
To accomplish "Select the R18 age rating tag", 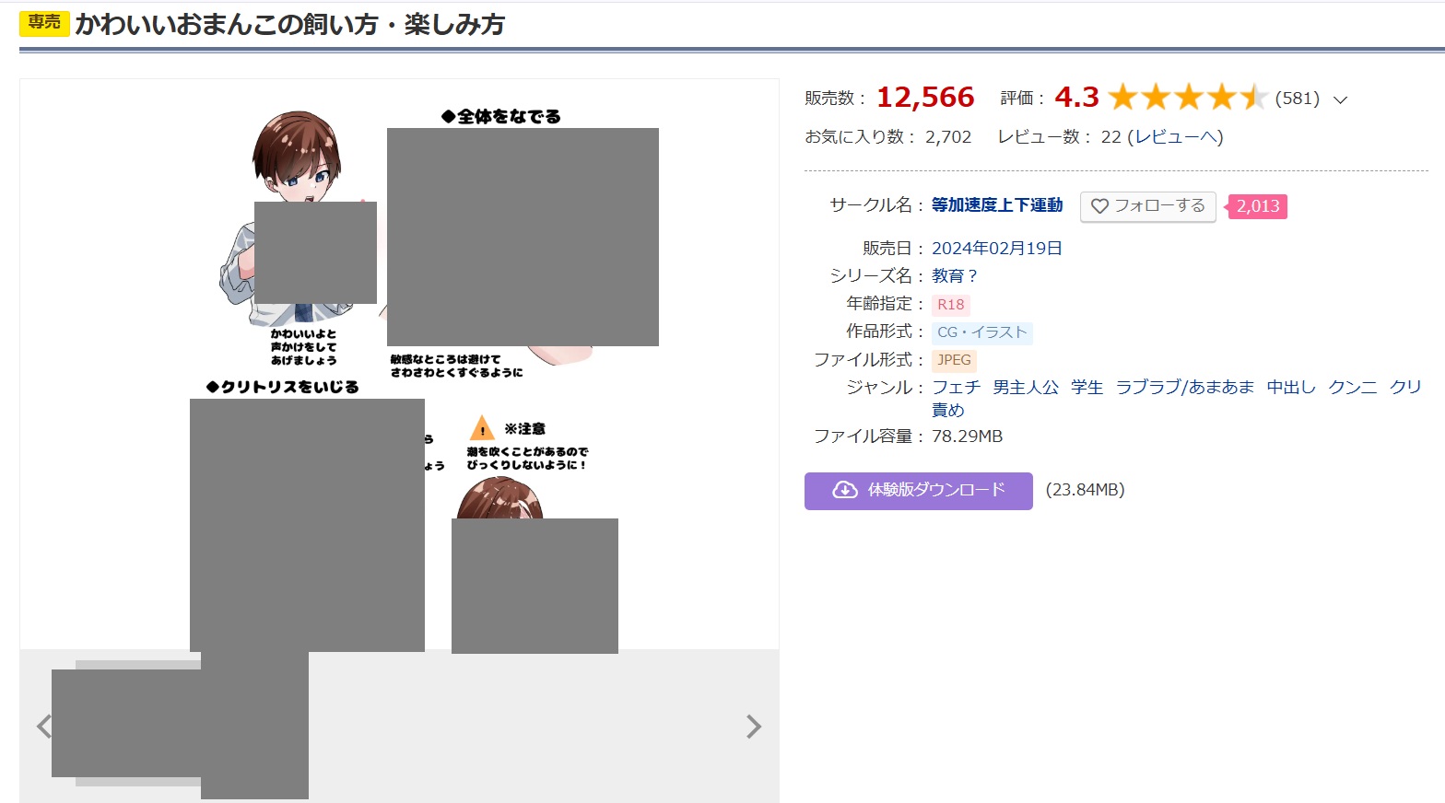I will coord(950,305).
